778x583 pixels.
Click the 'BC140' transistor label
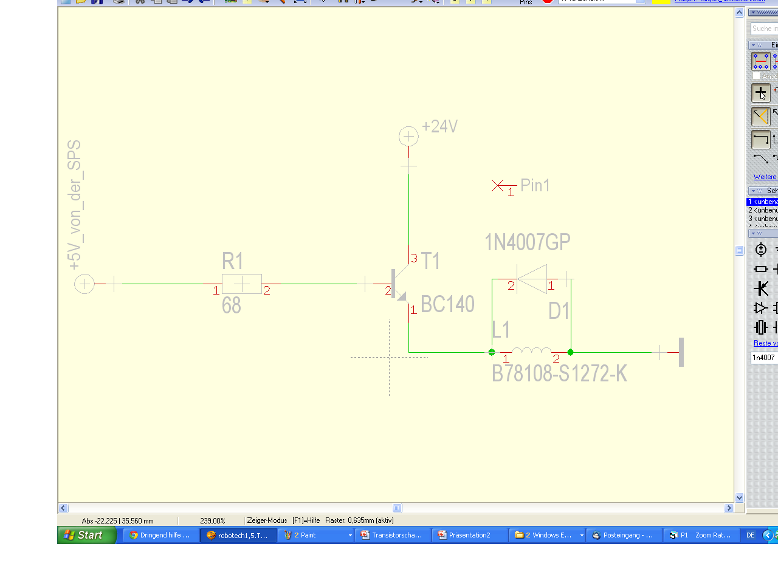447,304
